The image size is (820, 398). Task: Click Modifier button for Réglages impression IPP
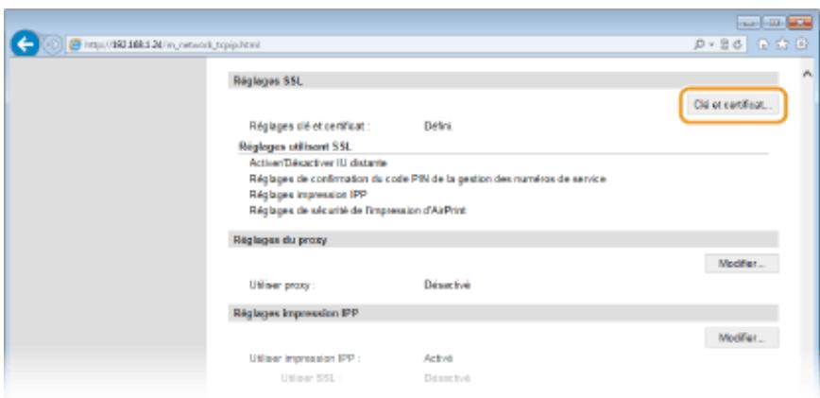click(742, 337)
